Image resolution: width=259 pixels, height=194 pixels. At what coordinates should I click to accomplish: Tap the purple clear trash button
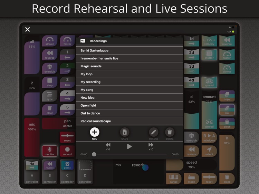[x=49, y=110]
